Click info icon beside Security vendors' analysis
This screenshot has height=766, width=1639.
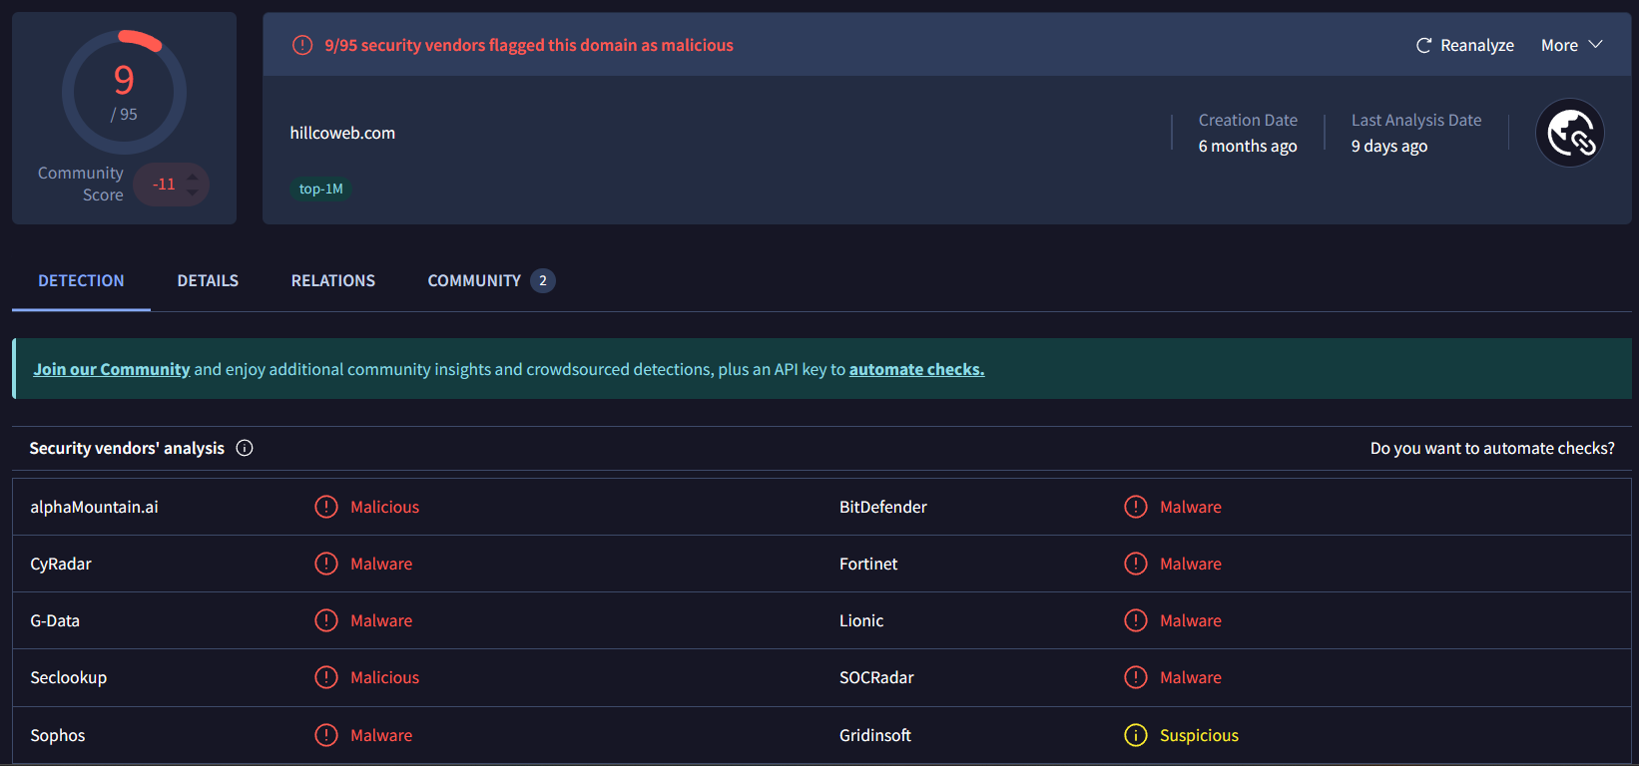245,448
